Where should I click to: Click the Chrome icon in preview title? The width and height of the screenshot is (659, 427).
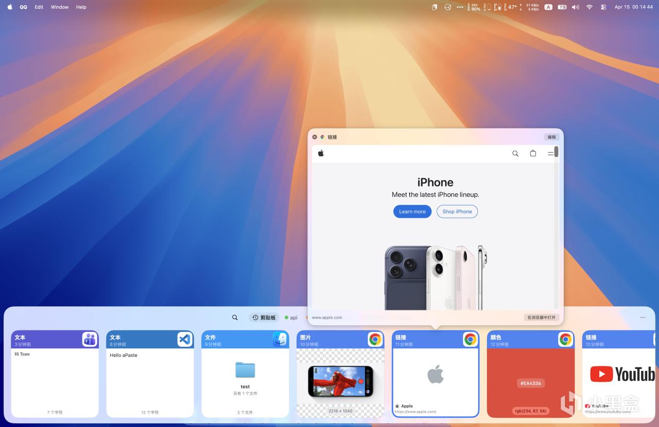point(322,137)
